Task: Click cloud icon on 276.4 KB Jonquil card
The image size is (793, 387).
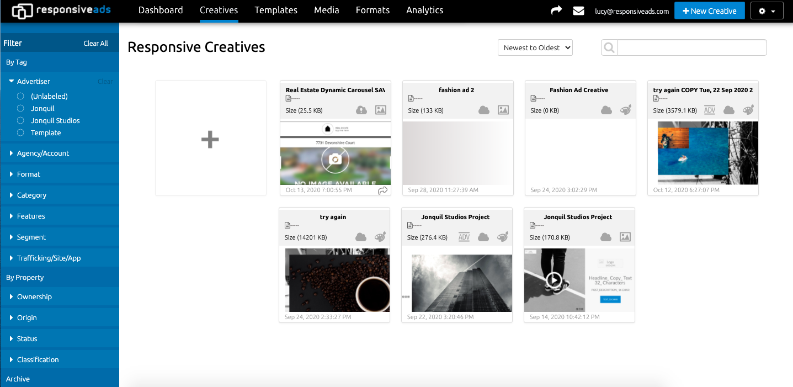Action: pyautogui.click(x=483, y=237)
